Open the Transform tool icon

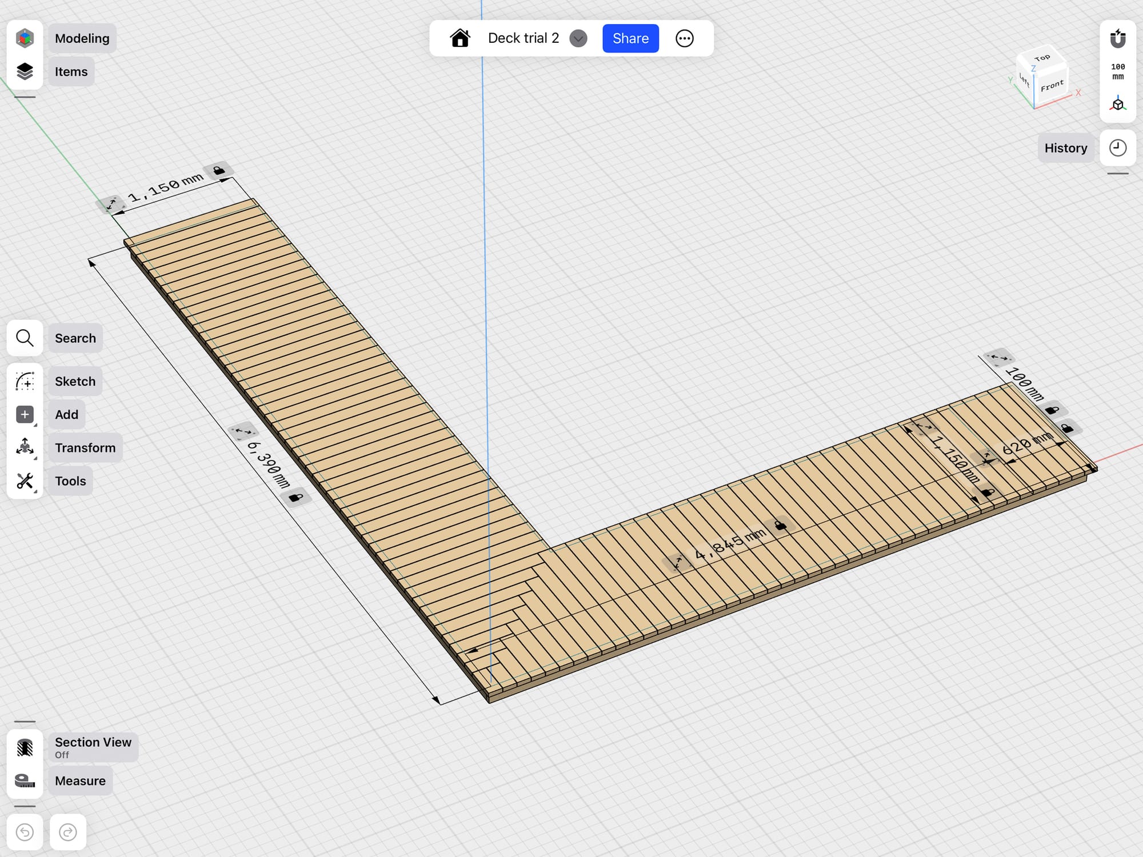pyautogui.click(x=25, y=447)
